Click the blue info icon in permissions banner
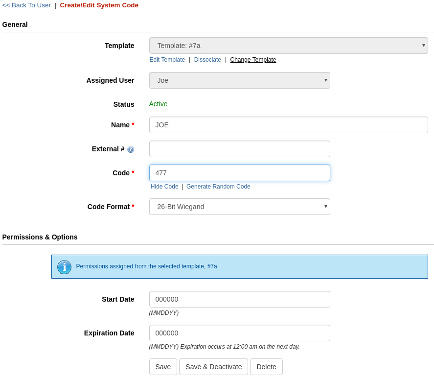Viewport: 434px width, 380px height. coord(64,267)
